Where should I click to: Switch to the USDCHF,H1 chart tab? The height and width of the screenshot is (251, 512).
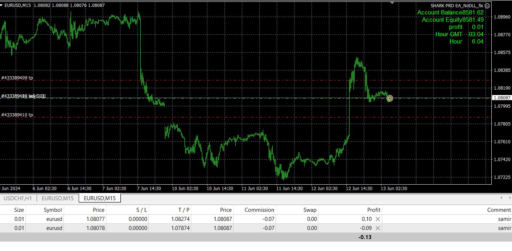tap(18, 198)
